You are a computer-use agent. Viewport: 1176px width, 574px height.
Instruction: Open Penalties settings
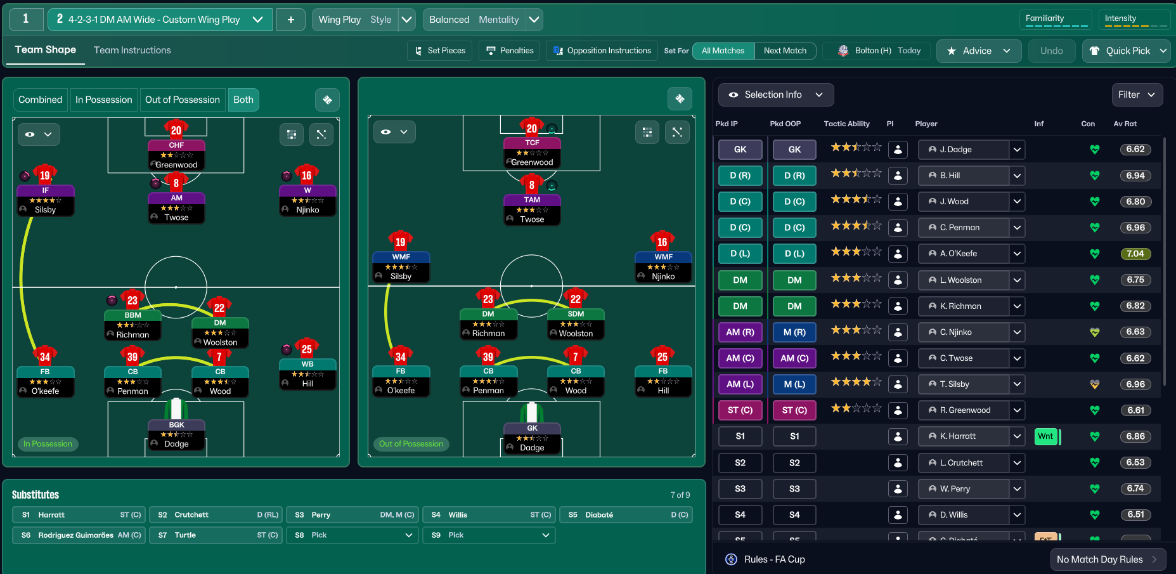point(510,51)
